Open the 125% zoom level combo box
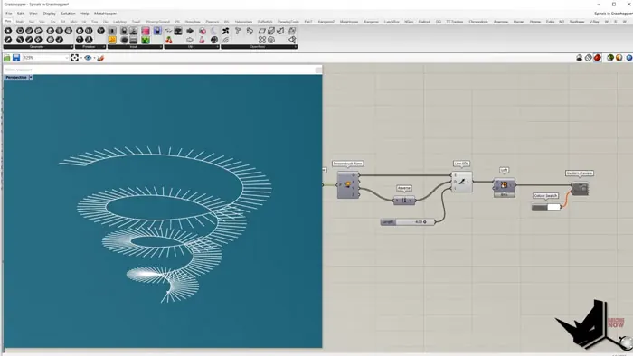Image resolution: width=633 pixels, height=356 pixels. 45,58
